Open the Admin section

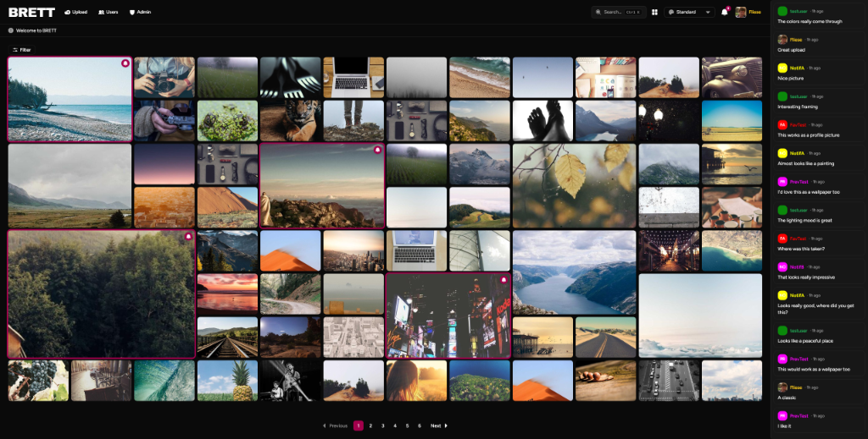tap(140, 12)
